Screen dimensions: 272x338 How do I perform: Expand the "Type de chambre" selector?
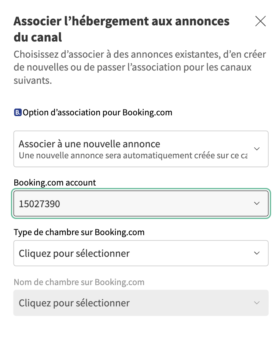click(141, 253)
